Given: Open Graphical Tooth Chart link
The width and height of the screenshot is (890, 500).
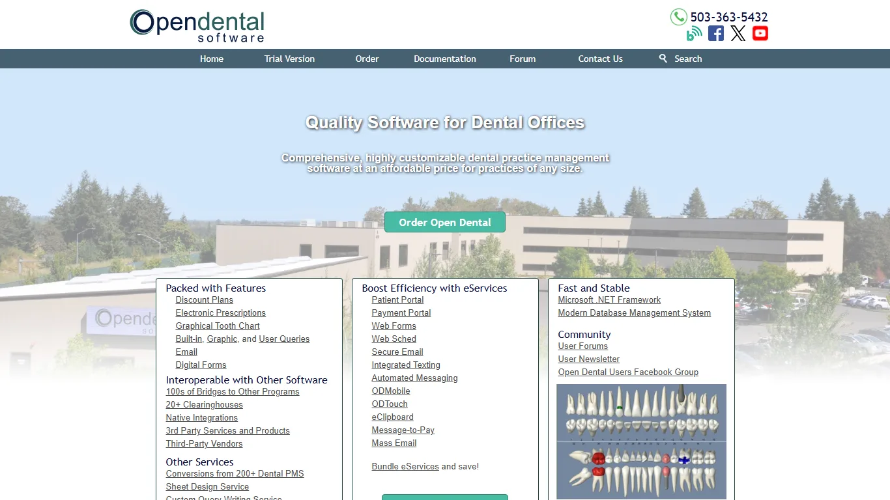Looking at the screenshot, I should coord(218,326).
